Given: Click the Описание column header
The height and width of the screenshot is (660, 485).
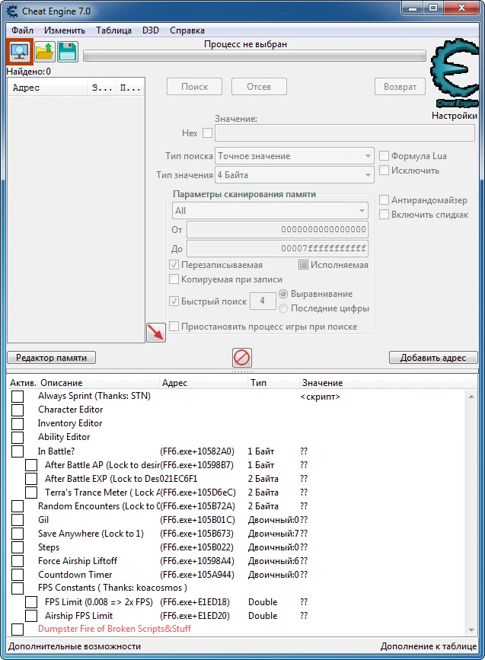Looking at the screenshot, I should click(99, 383).
